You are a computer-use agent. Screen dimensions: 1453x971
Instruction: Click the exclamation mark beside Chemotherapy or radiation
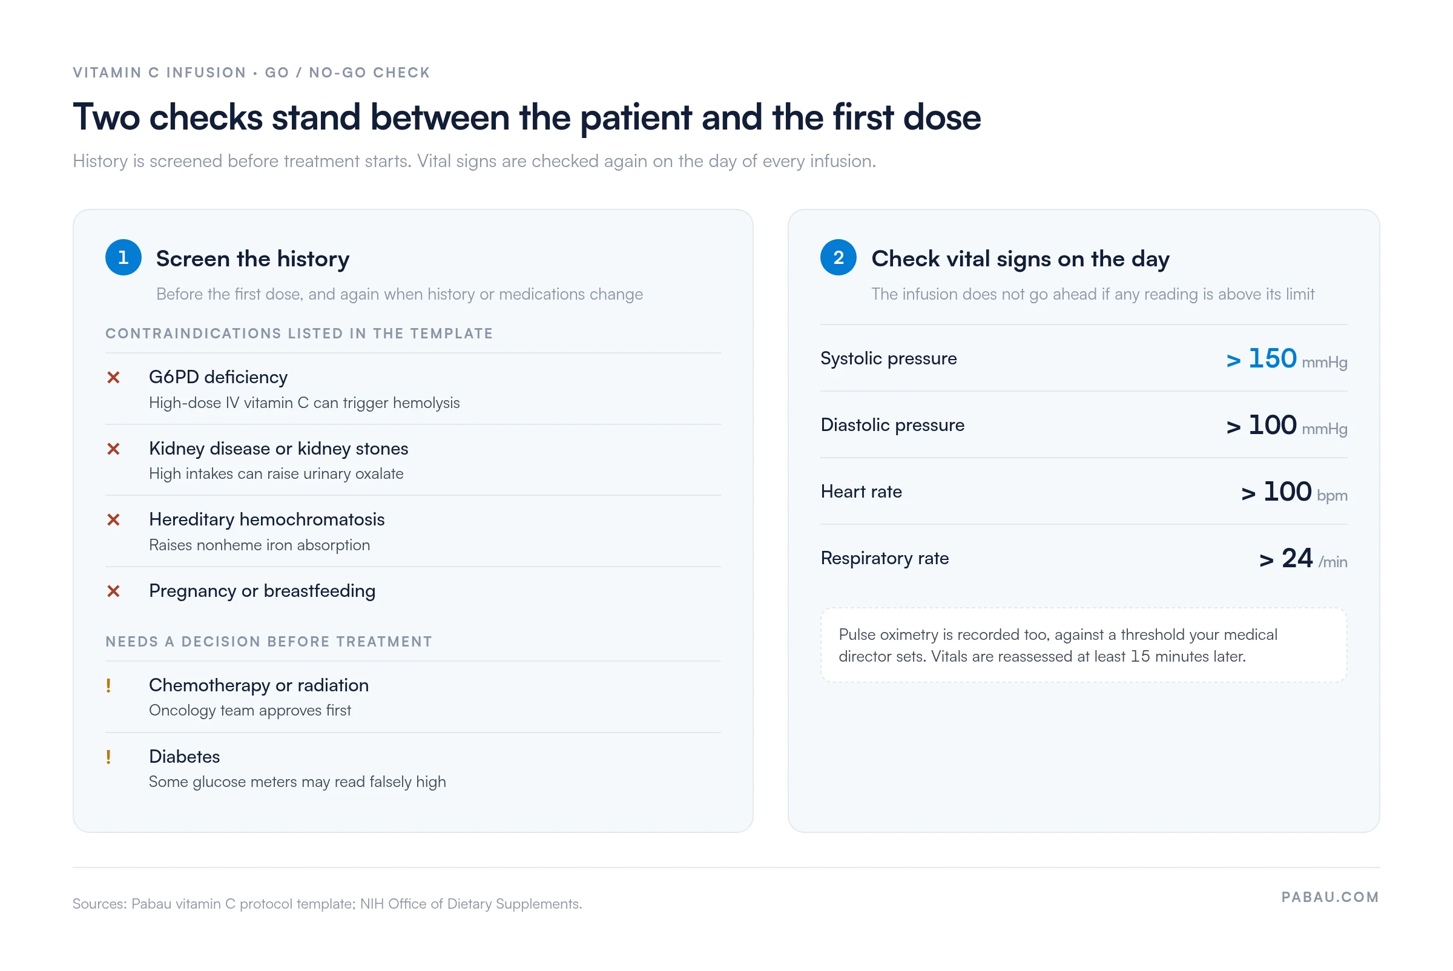[108, 685]
